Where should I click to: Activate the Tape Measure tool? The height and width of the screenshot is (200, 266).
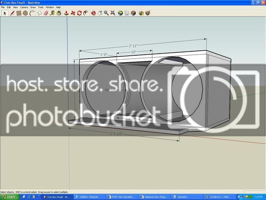coord(52,13)
